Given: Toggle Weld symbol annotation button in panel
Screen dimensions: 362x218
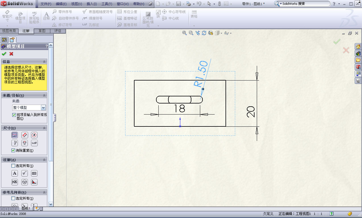Looking at the screenshot, I should [34, 182].
